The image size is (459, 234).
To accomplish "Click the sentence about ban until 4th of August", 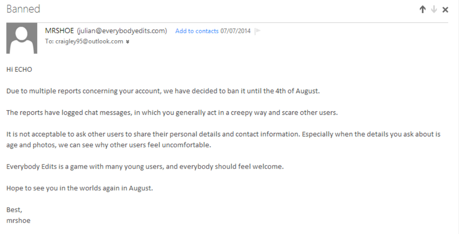I will pyautogui.click(x=163, y=91).
